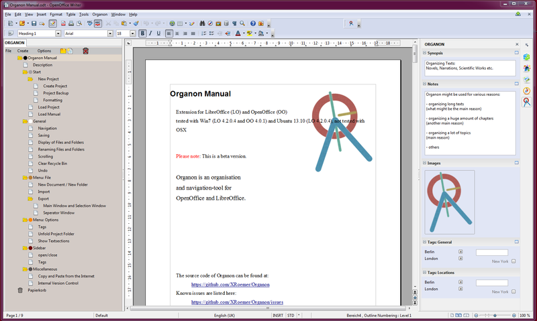Click the Hyperlink globe icon
Screen dimensions: 537x321
(x=173, y=23)
